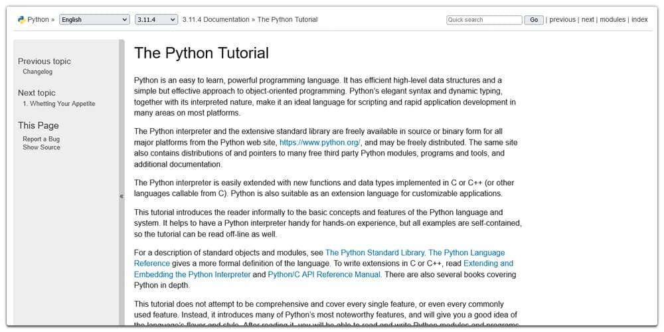Click The Python Tutorial breadcrumb link

point(288,19)
